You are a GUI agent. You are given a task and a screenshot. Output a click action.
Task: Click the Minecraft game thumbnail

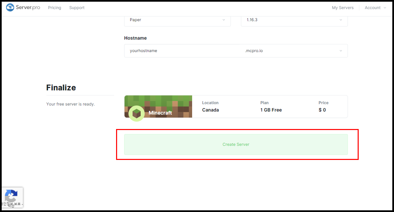[158, 107]
